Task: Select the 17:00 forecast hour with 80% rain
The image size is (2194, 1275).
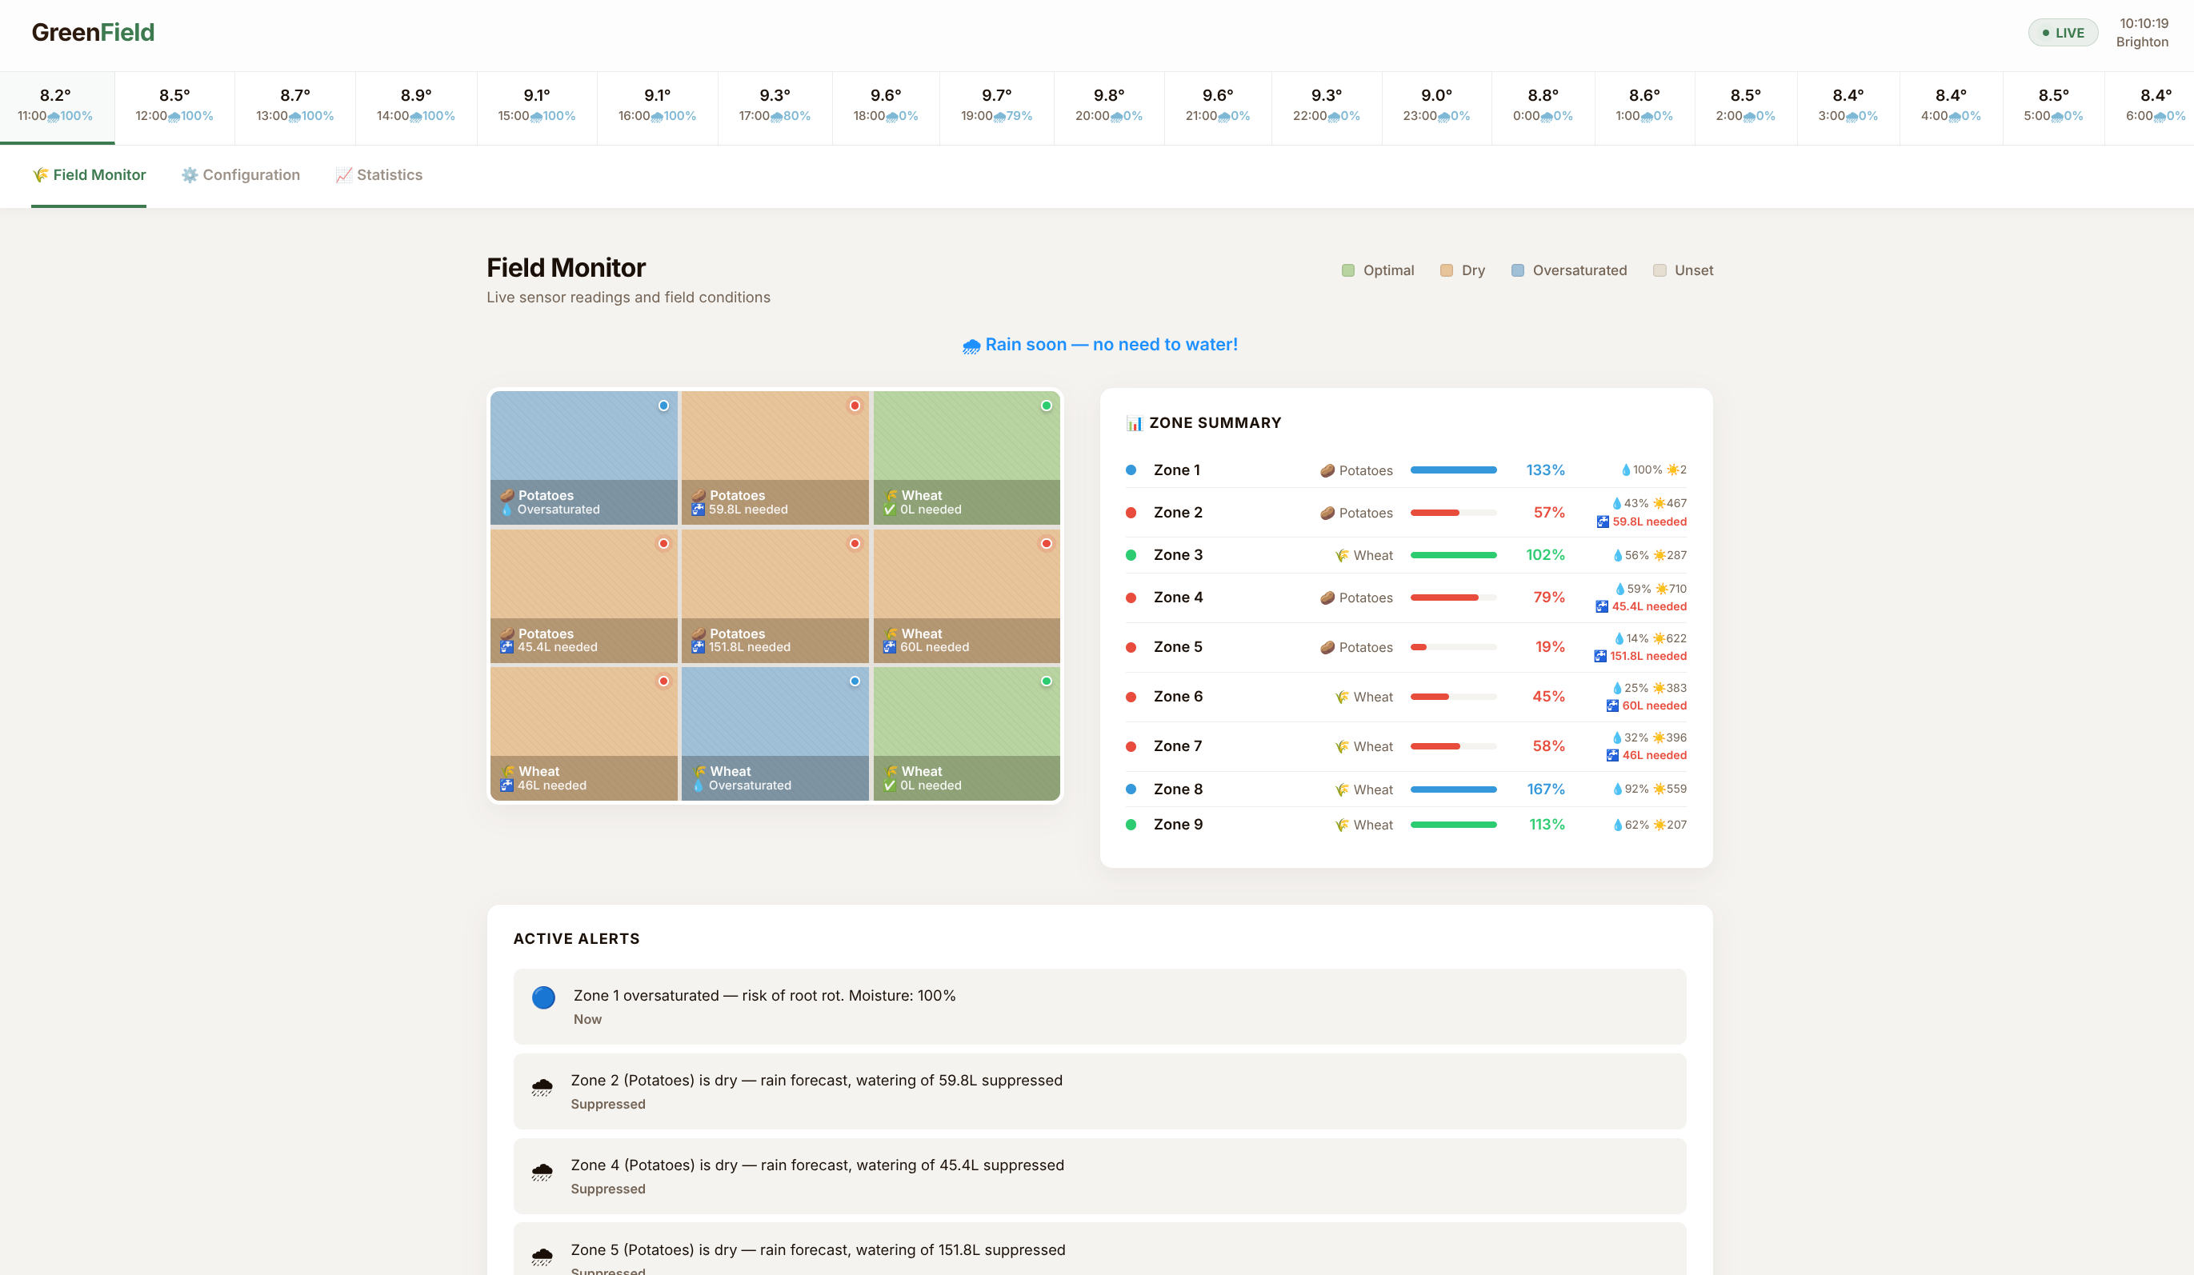Action: tap(773, 106)
